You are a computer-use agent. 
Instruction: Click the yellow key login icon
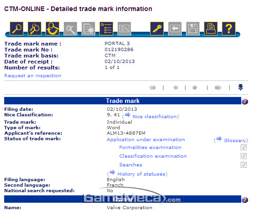(157, 29)
